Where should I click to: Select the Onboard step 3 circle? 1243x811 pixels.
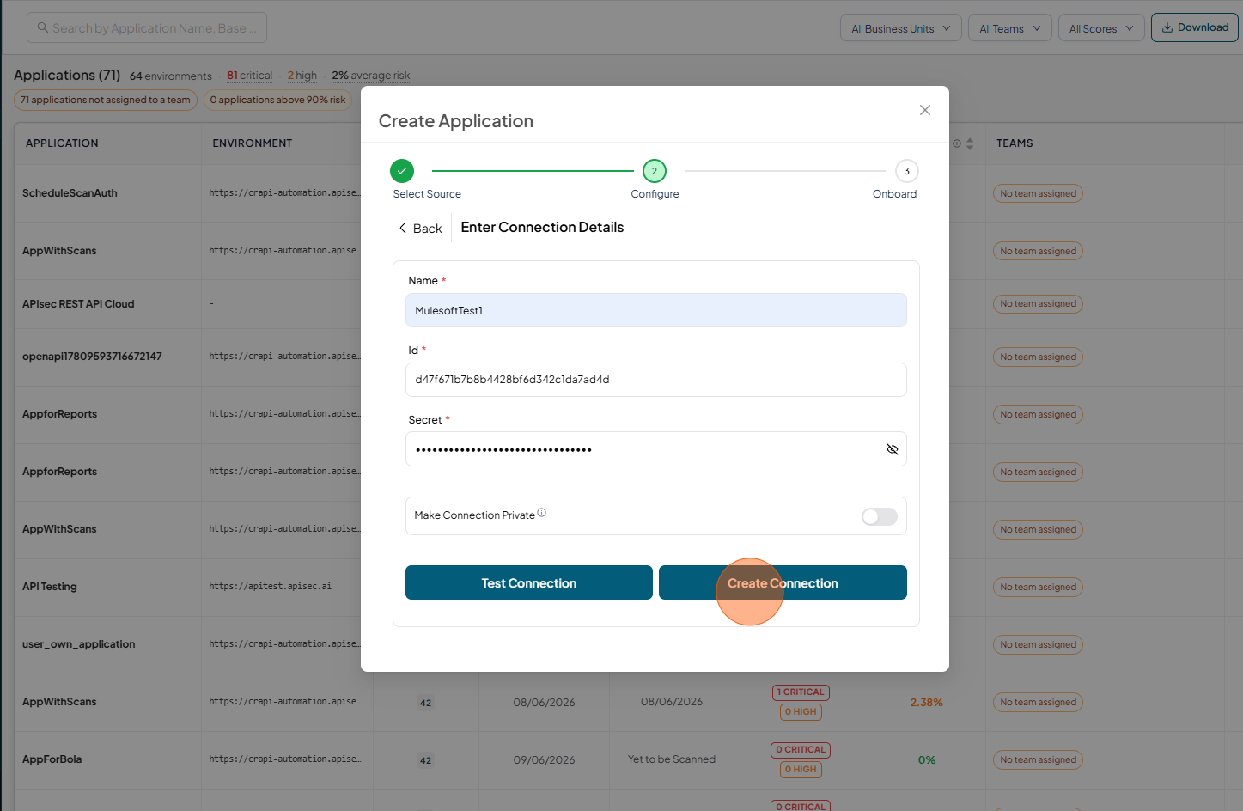(x=907, y=171)
